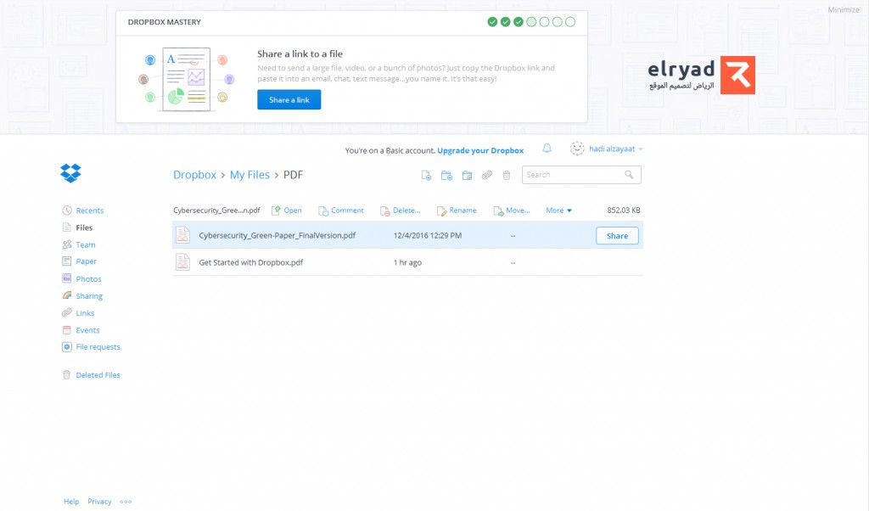Click Rename in the file action bar
869x511 pixels.
click(x=457, y=211)
